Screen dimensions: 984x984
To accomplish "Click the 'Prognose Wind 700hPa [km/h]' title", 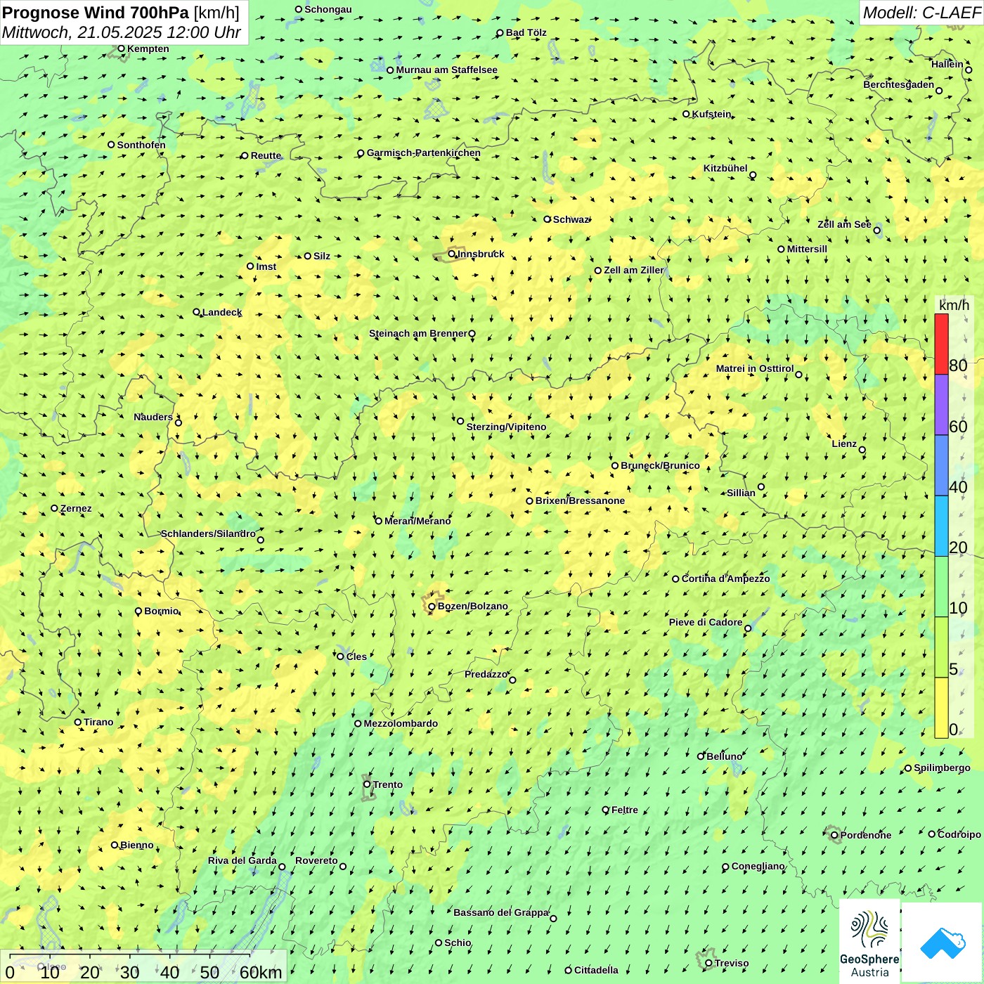I will (121, 13).
